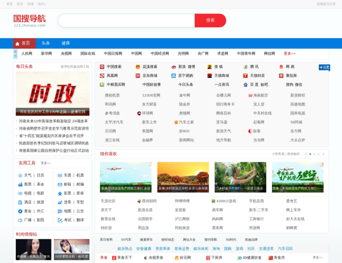The height and width of the screenshot is (263, 342).
Task: Go to previous 猜你喜欢 slide arrow
Action: point(306,154)
